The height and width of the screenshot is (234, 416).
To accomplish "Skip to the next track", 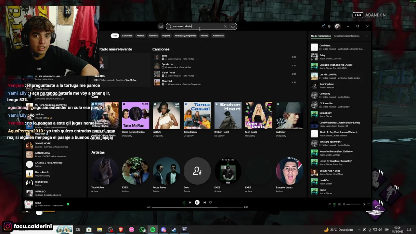I will [204, 202].
